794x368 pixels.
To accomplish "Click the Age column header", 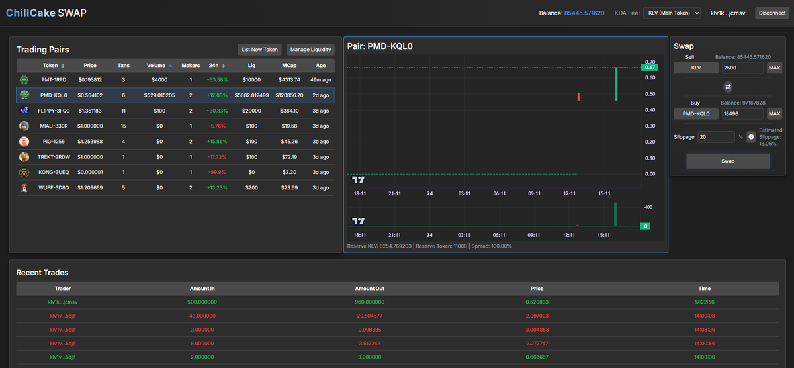I will 320,66.
